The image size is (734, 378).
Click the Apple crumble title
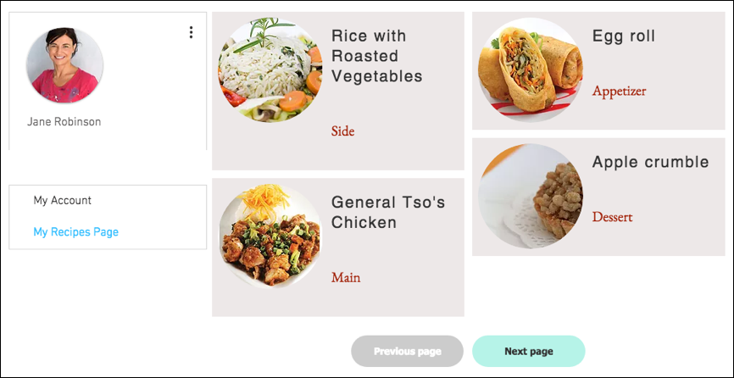click(651, 162)
